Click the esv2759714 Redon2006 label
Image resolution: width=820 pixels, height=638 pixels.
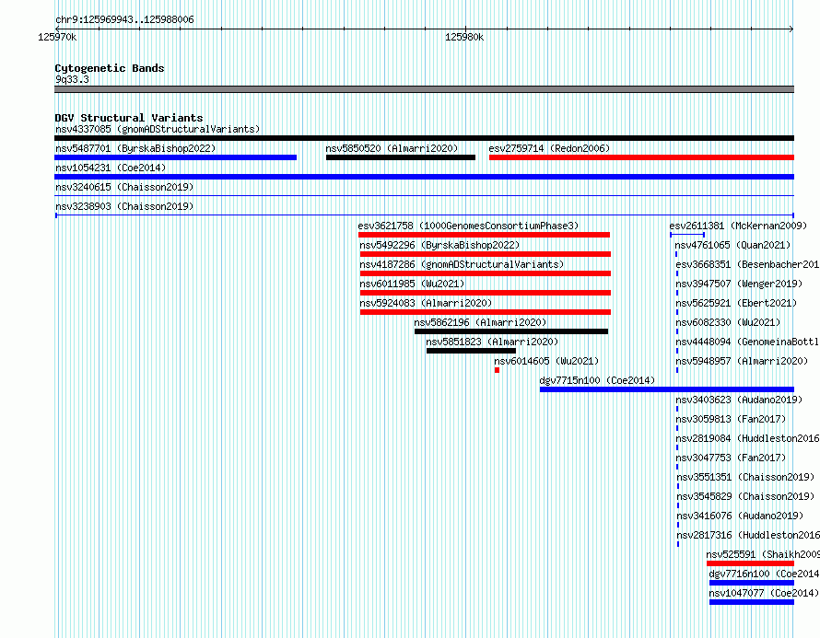549,148
